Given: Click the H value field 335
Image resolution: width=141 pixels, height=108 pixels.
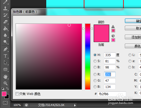Looking at the screenshot, I should coord(110,55).
